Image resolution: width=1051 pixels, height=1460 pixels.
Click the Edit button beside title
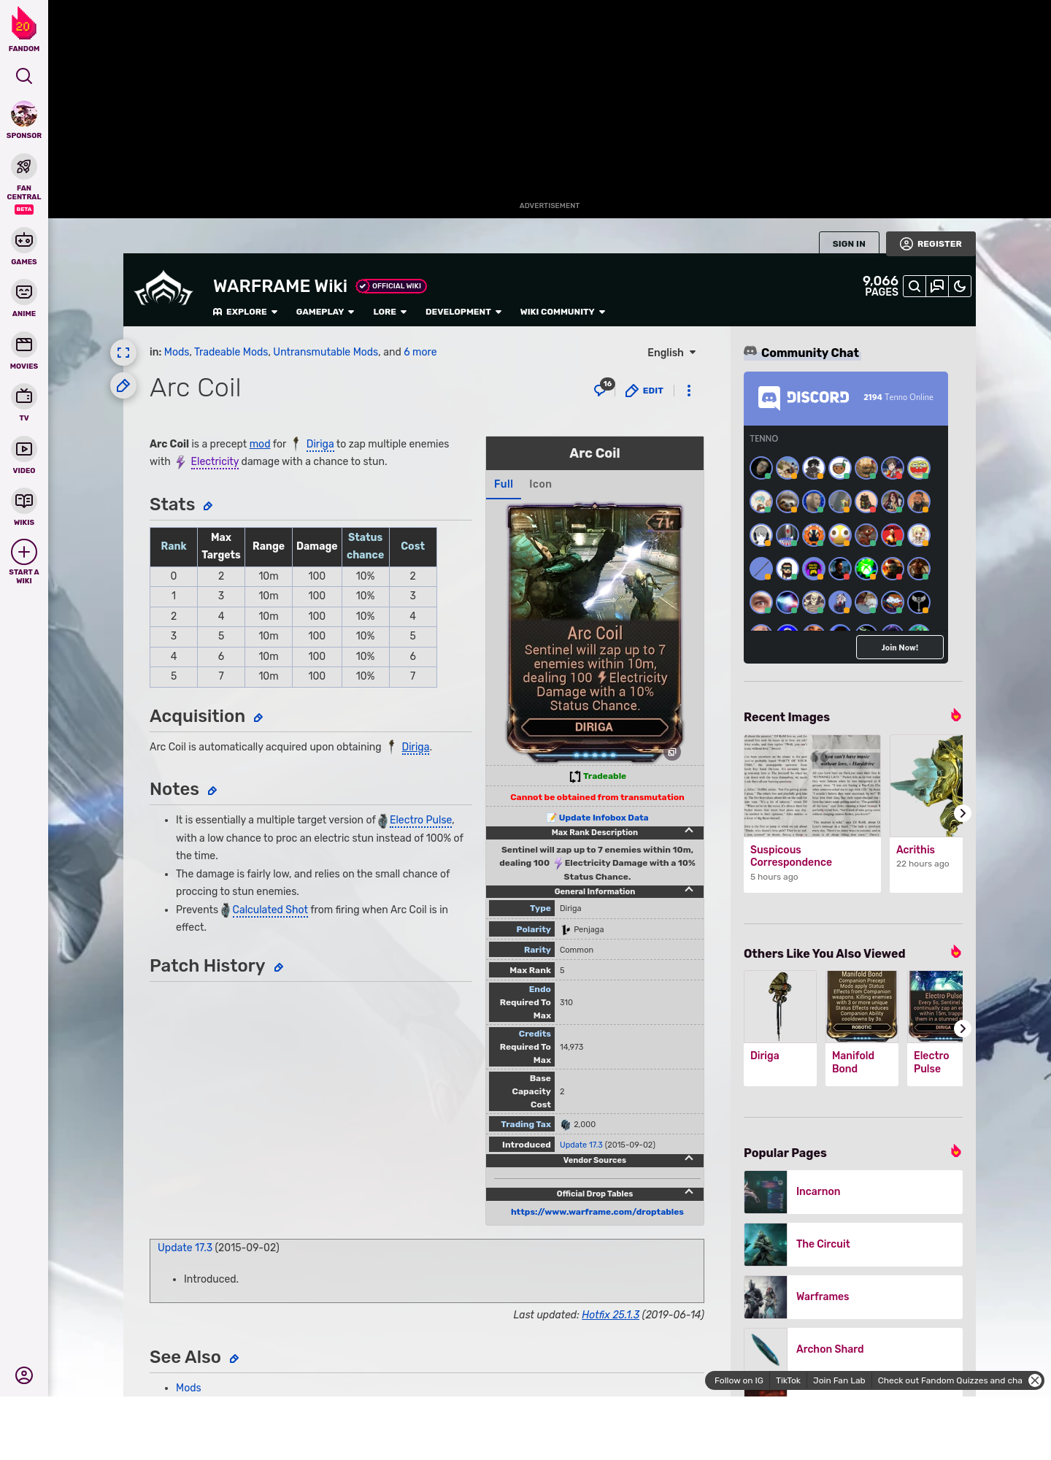point(644,391)
